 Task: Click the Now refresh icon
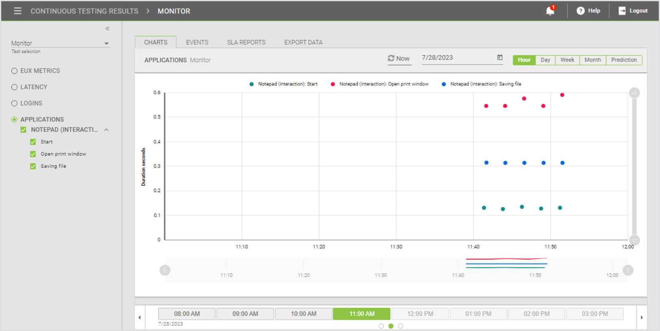(x=391, y=58)
